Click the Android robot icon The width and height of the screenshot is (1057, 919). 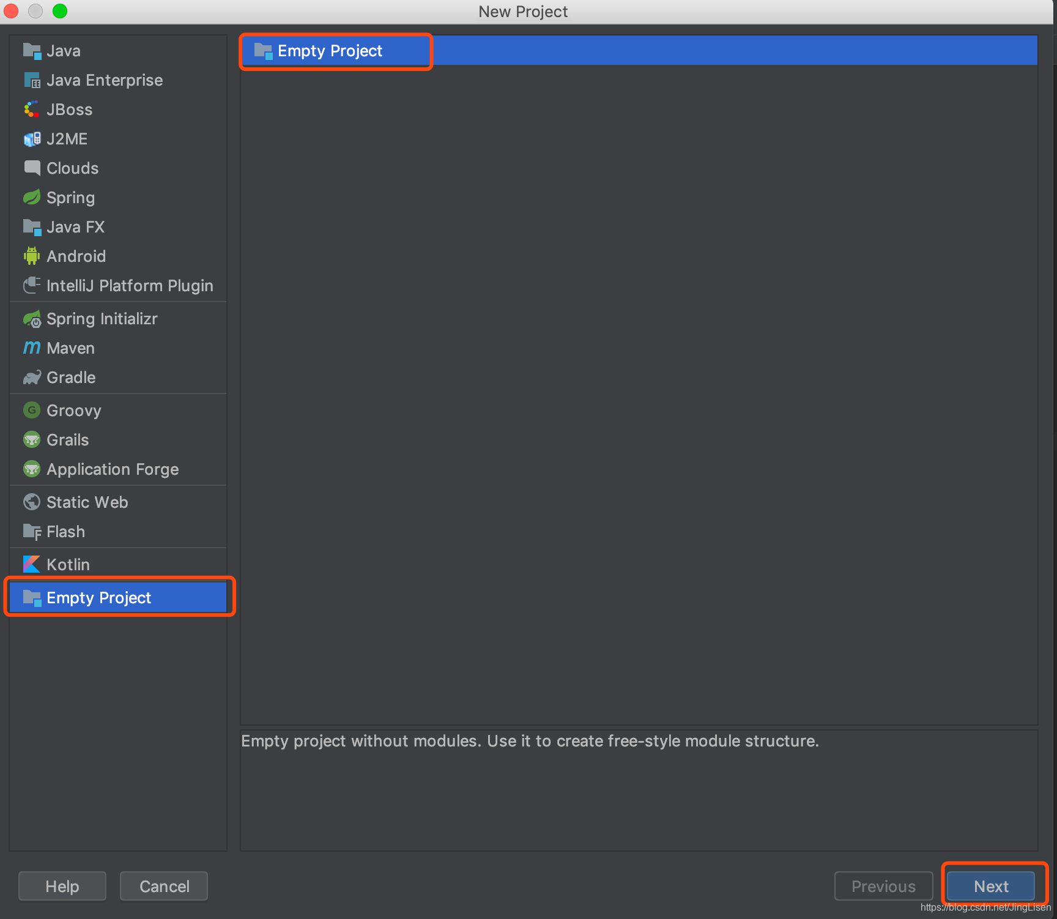[32, 256]
